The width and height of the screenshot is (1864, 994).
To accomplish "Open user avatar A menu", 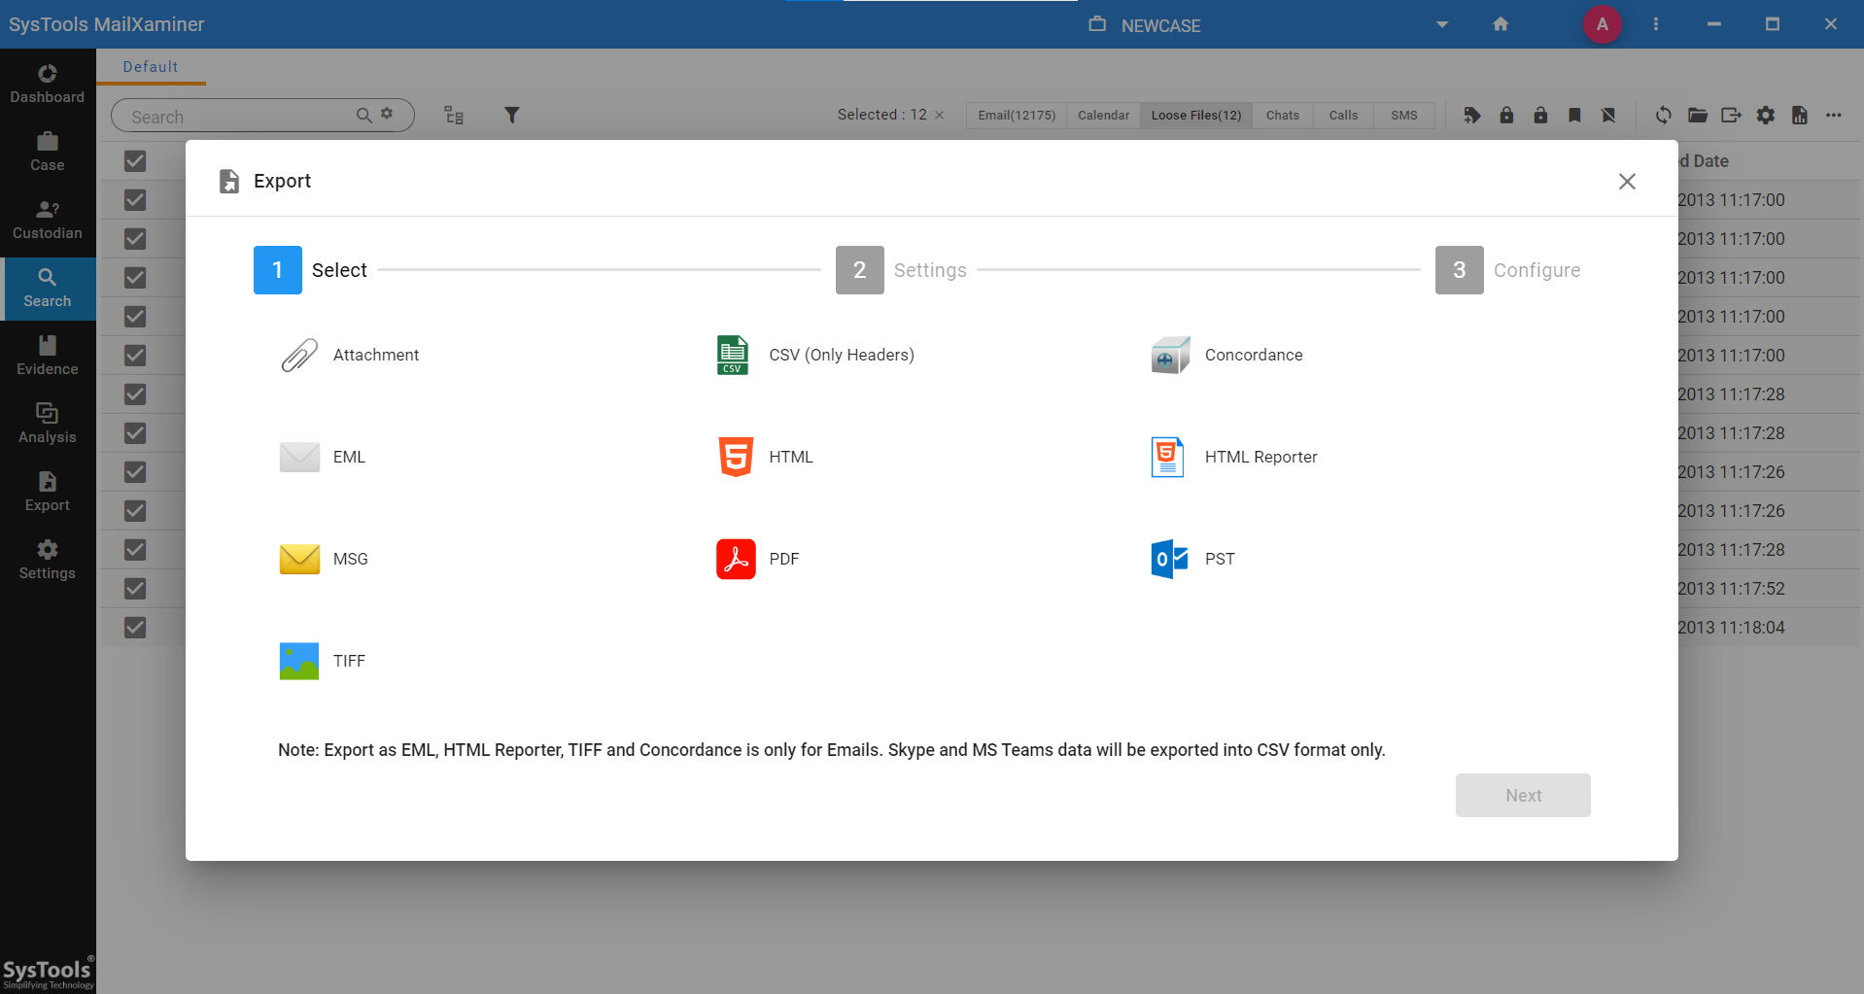I will tap(1603, 24).
